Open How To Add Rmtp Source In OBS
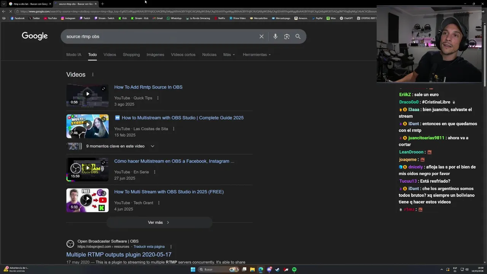This screenshot has height=274, width=487. pos(148,87)
